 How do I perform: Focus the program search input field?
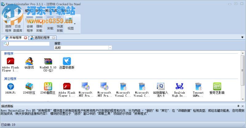pyautogui.click(x=29, y=44)
